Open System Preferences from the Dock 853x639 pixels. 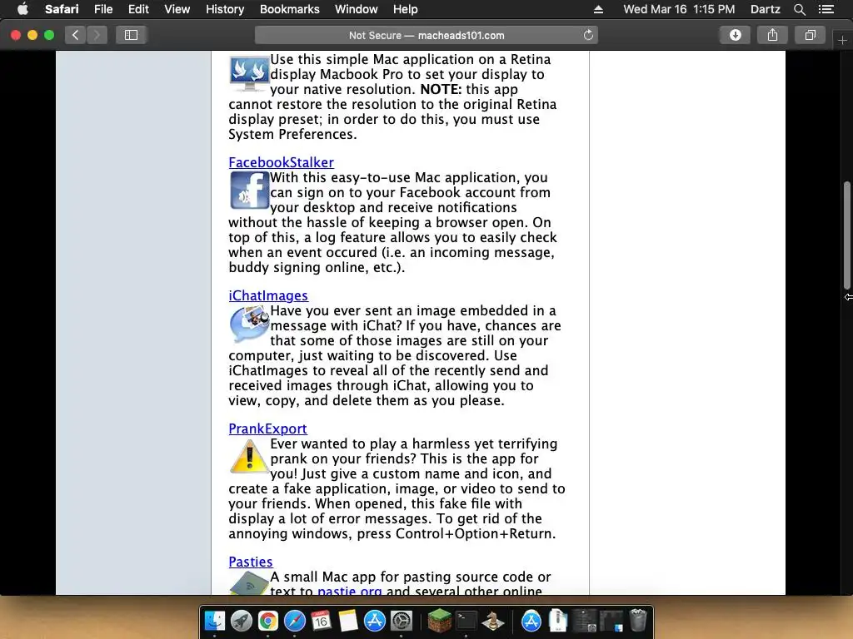tap(402, 621)
